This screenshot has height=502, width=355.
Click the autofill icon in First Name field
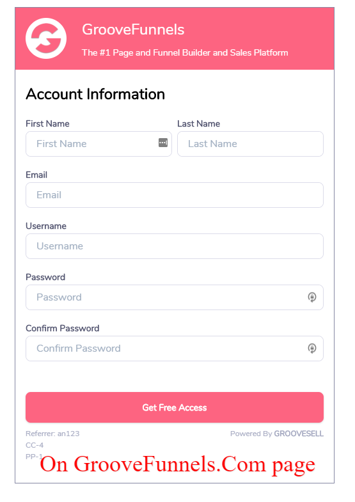163,143
